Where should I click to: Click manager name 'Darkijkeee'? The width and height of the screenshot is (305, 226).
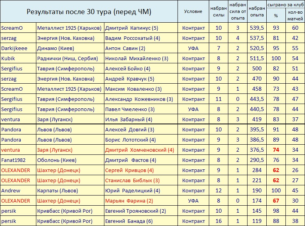coord(14,48)
